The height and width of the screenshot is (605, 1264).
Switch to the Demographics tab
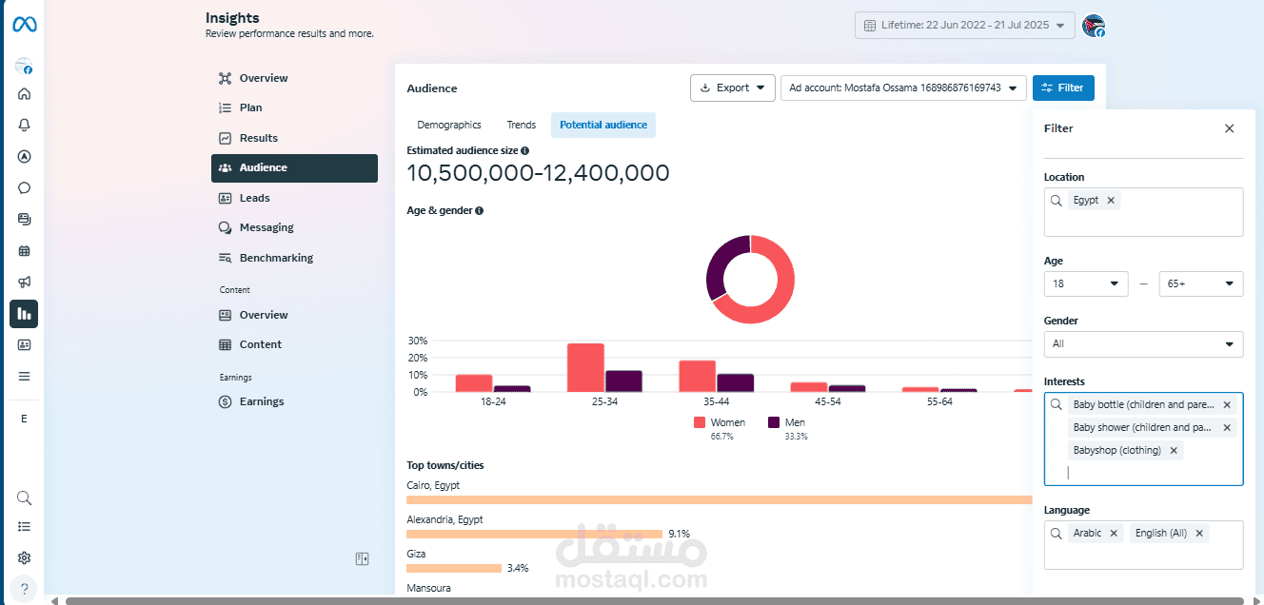click(449, 125)
